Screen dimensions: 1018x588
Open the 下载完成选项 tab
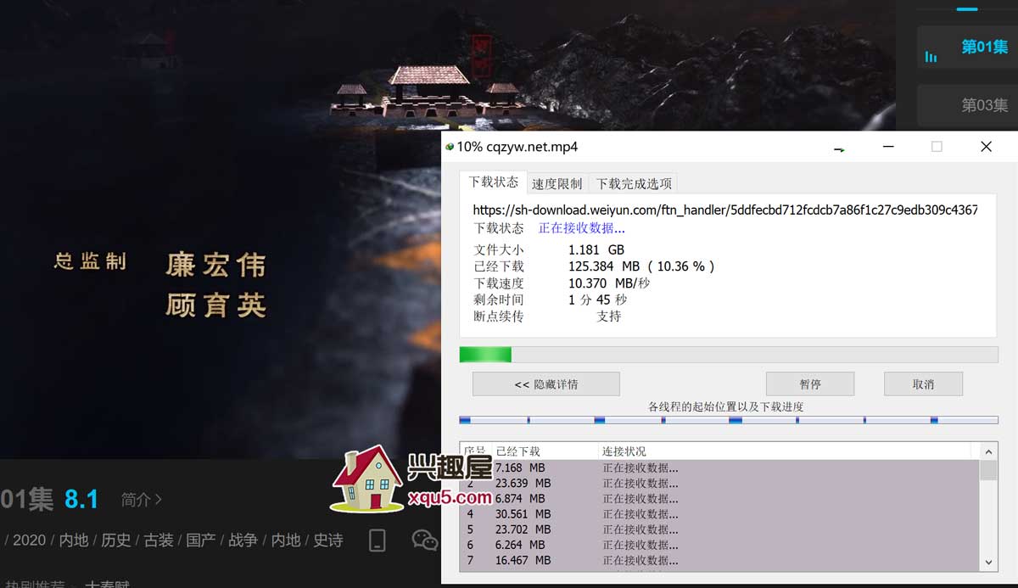click(633, 183)
